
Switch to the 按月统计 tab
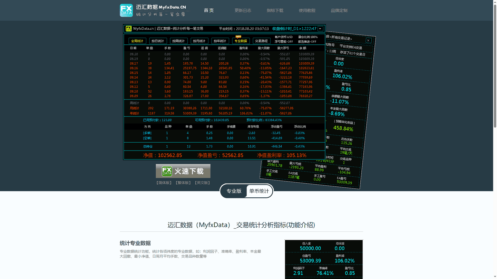(199, 41)
